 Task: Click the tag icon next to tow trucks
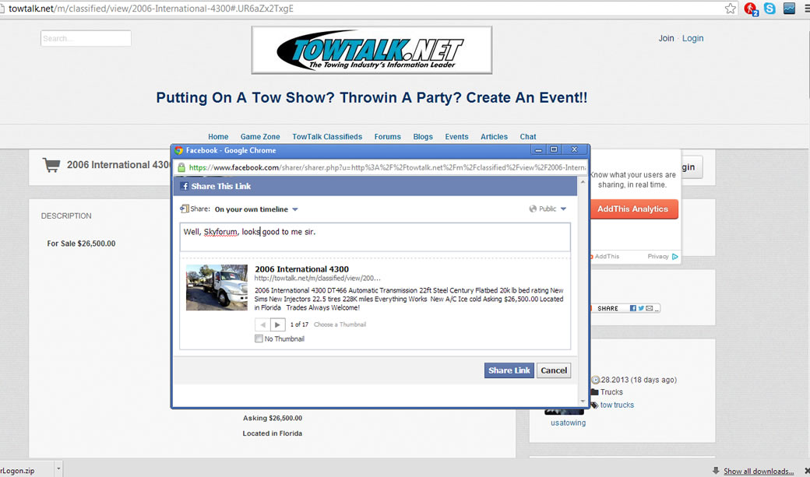594,405
